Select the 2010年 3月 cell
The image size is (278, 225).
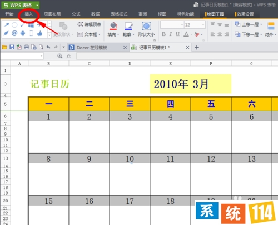[x=191, y=84]
